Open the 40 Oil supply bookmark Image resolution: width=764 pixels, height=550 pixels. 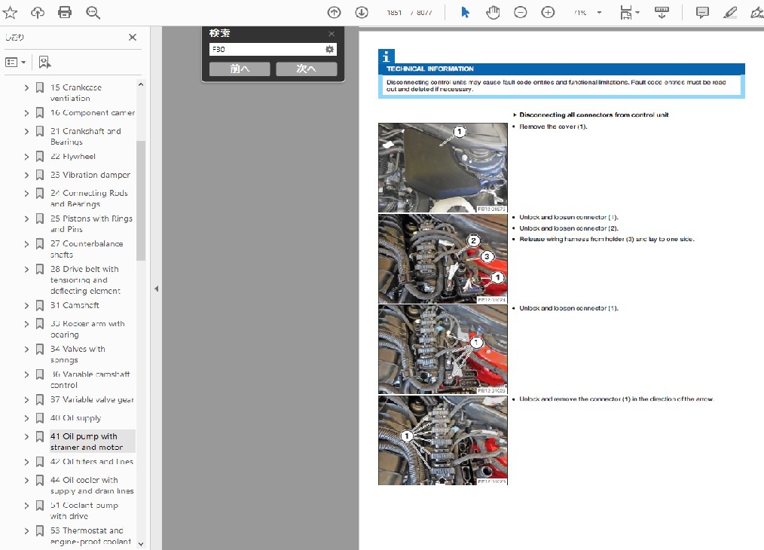[75, 418]
